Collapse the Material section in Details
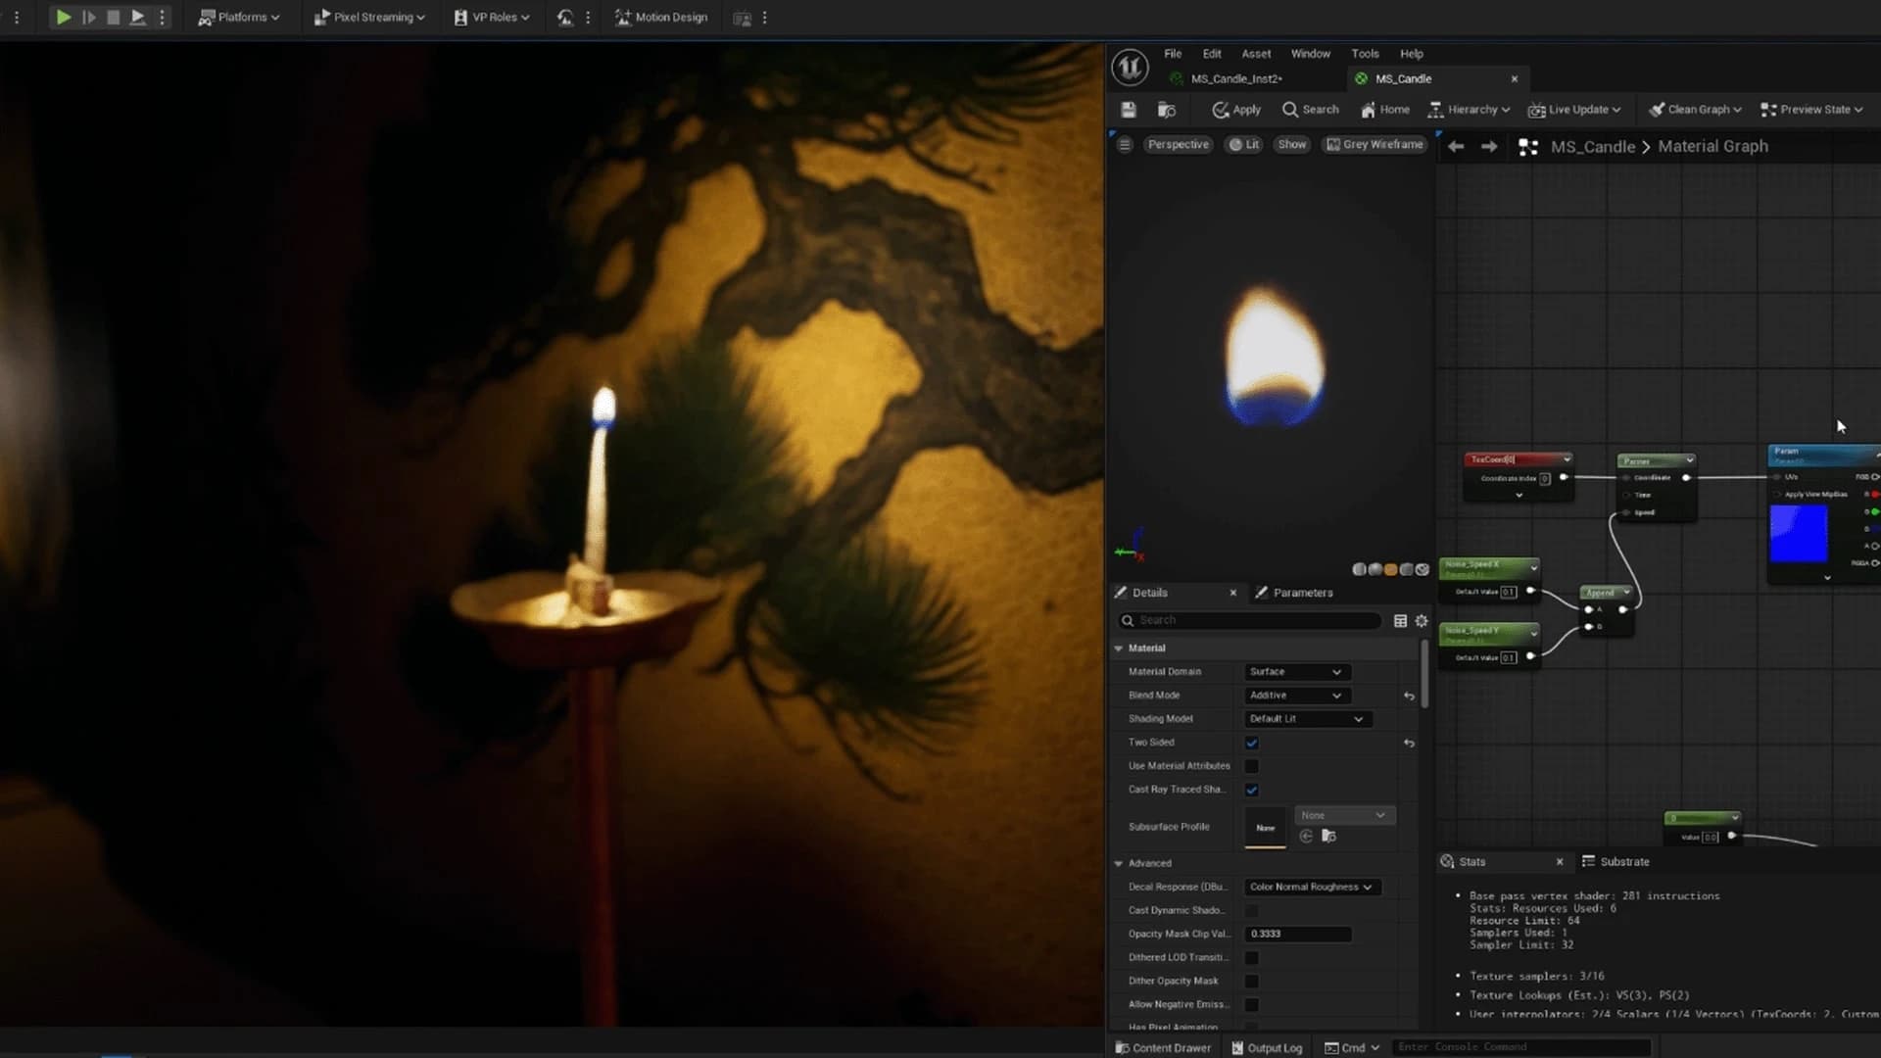The image size is (1881, 1058). 1119,648
